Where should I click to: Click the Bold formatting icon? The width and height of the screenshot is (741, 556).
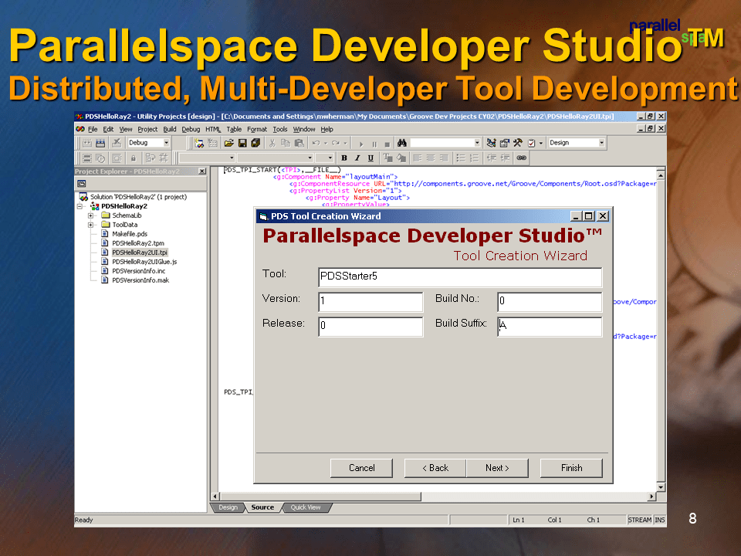(344, 158)
